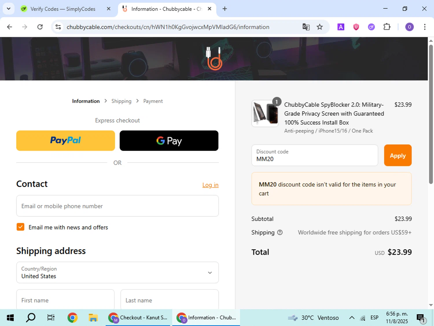
Task: Click the Log in link
Action: 210,185
